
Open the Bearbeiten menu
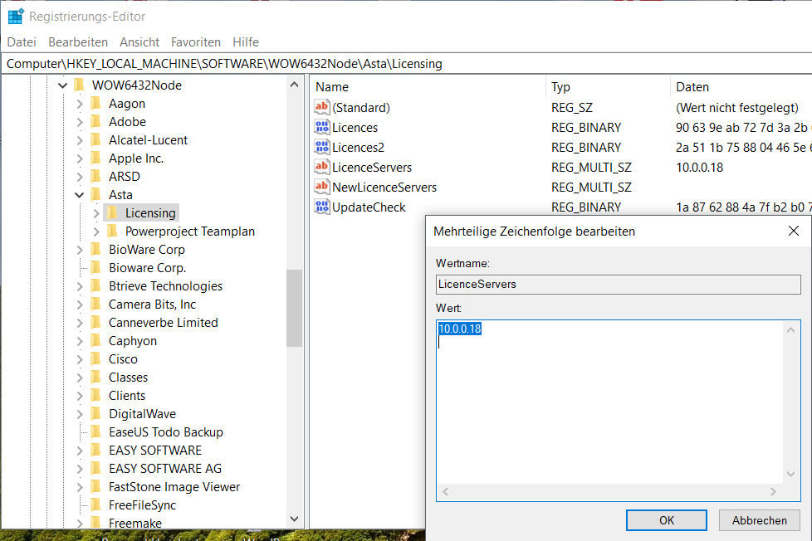[78, 41]
